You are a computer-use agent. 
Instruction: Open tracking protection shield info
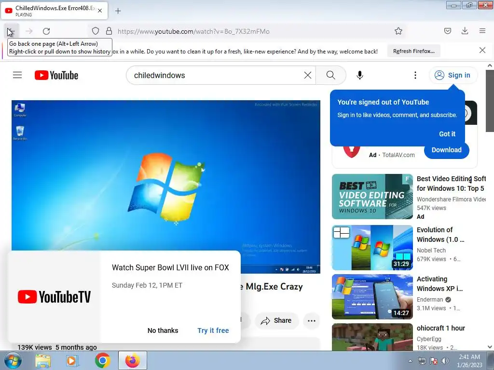96,31
